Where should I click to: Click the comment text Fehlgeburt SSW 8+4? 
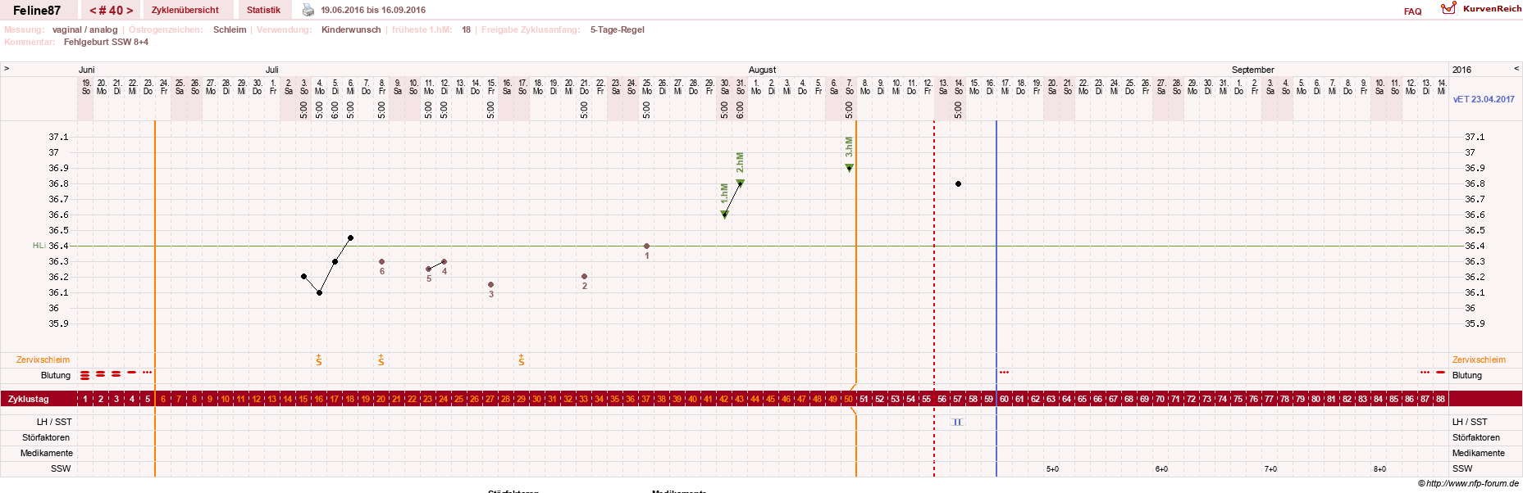106,42
